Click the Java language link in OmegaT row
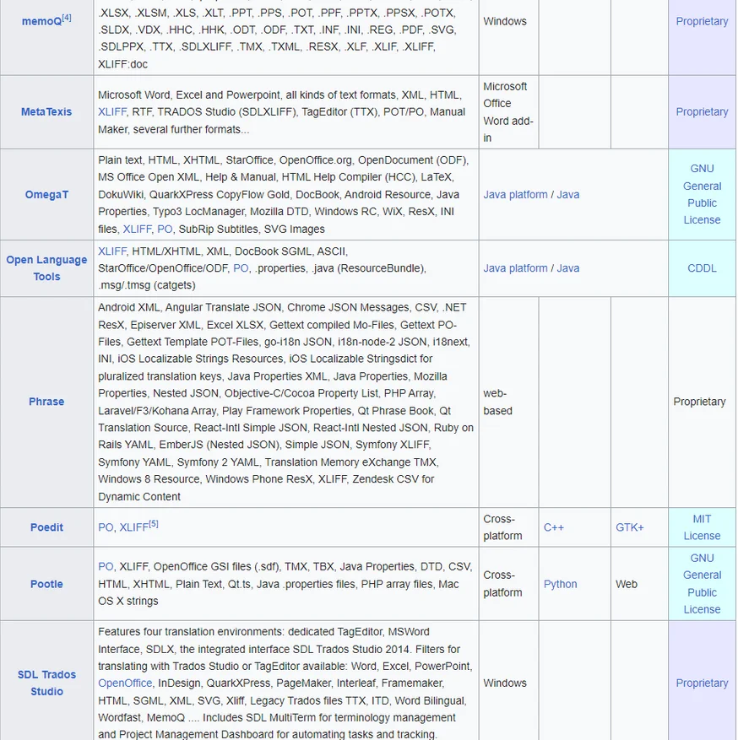The height and width of the screenshot is (740, 738). 568,194
